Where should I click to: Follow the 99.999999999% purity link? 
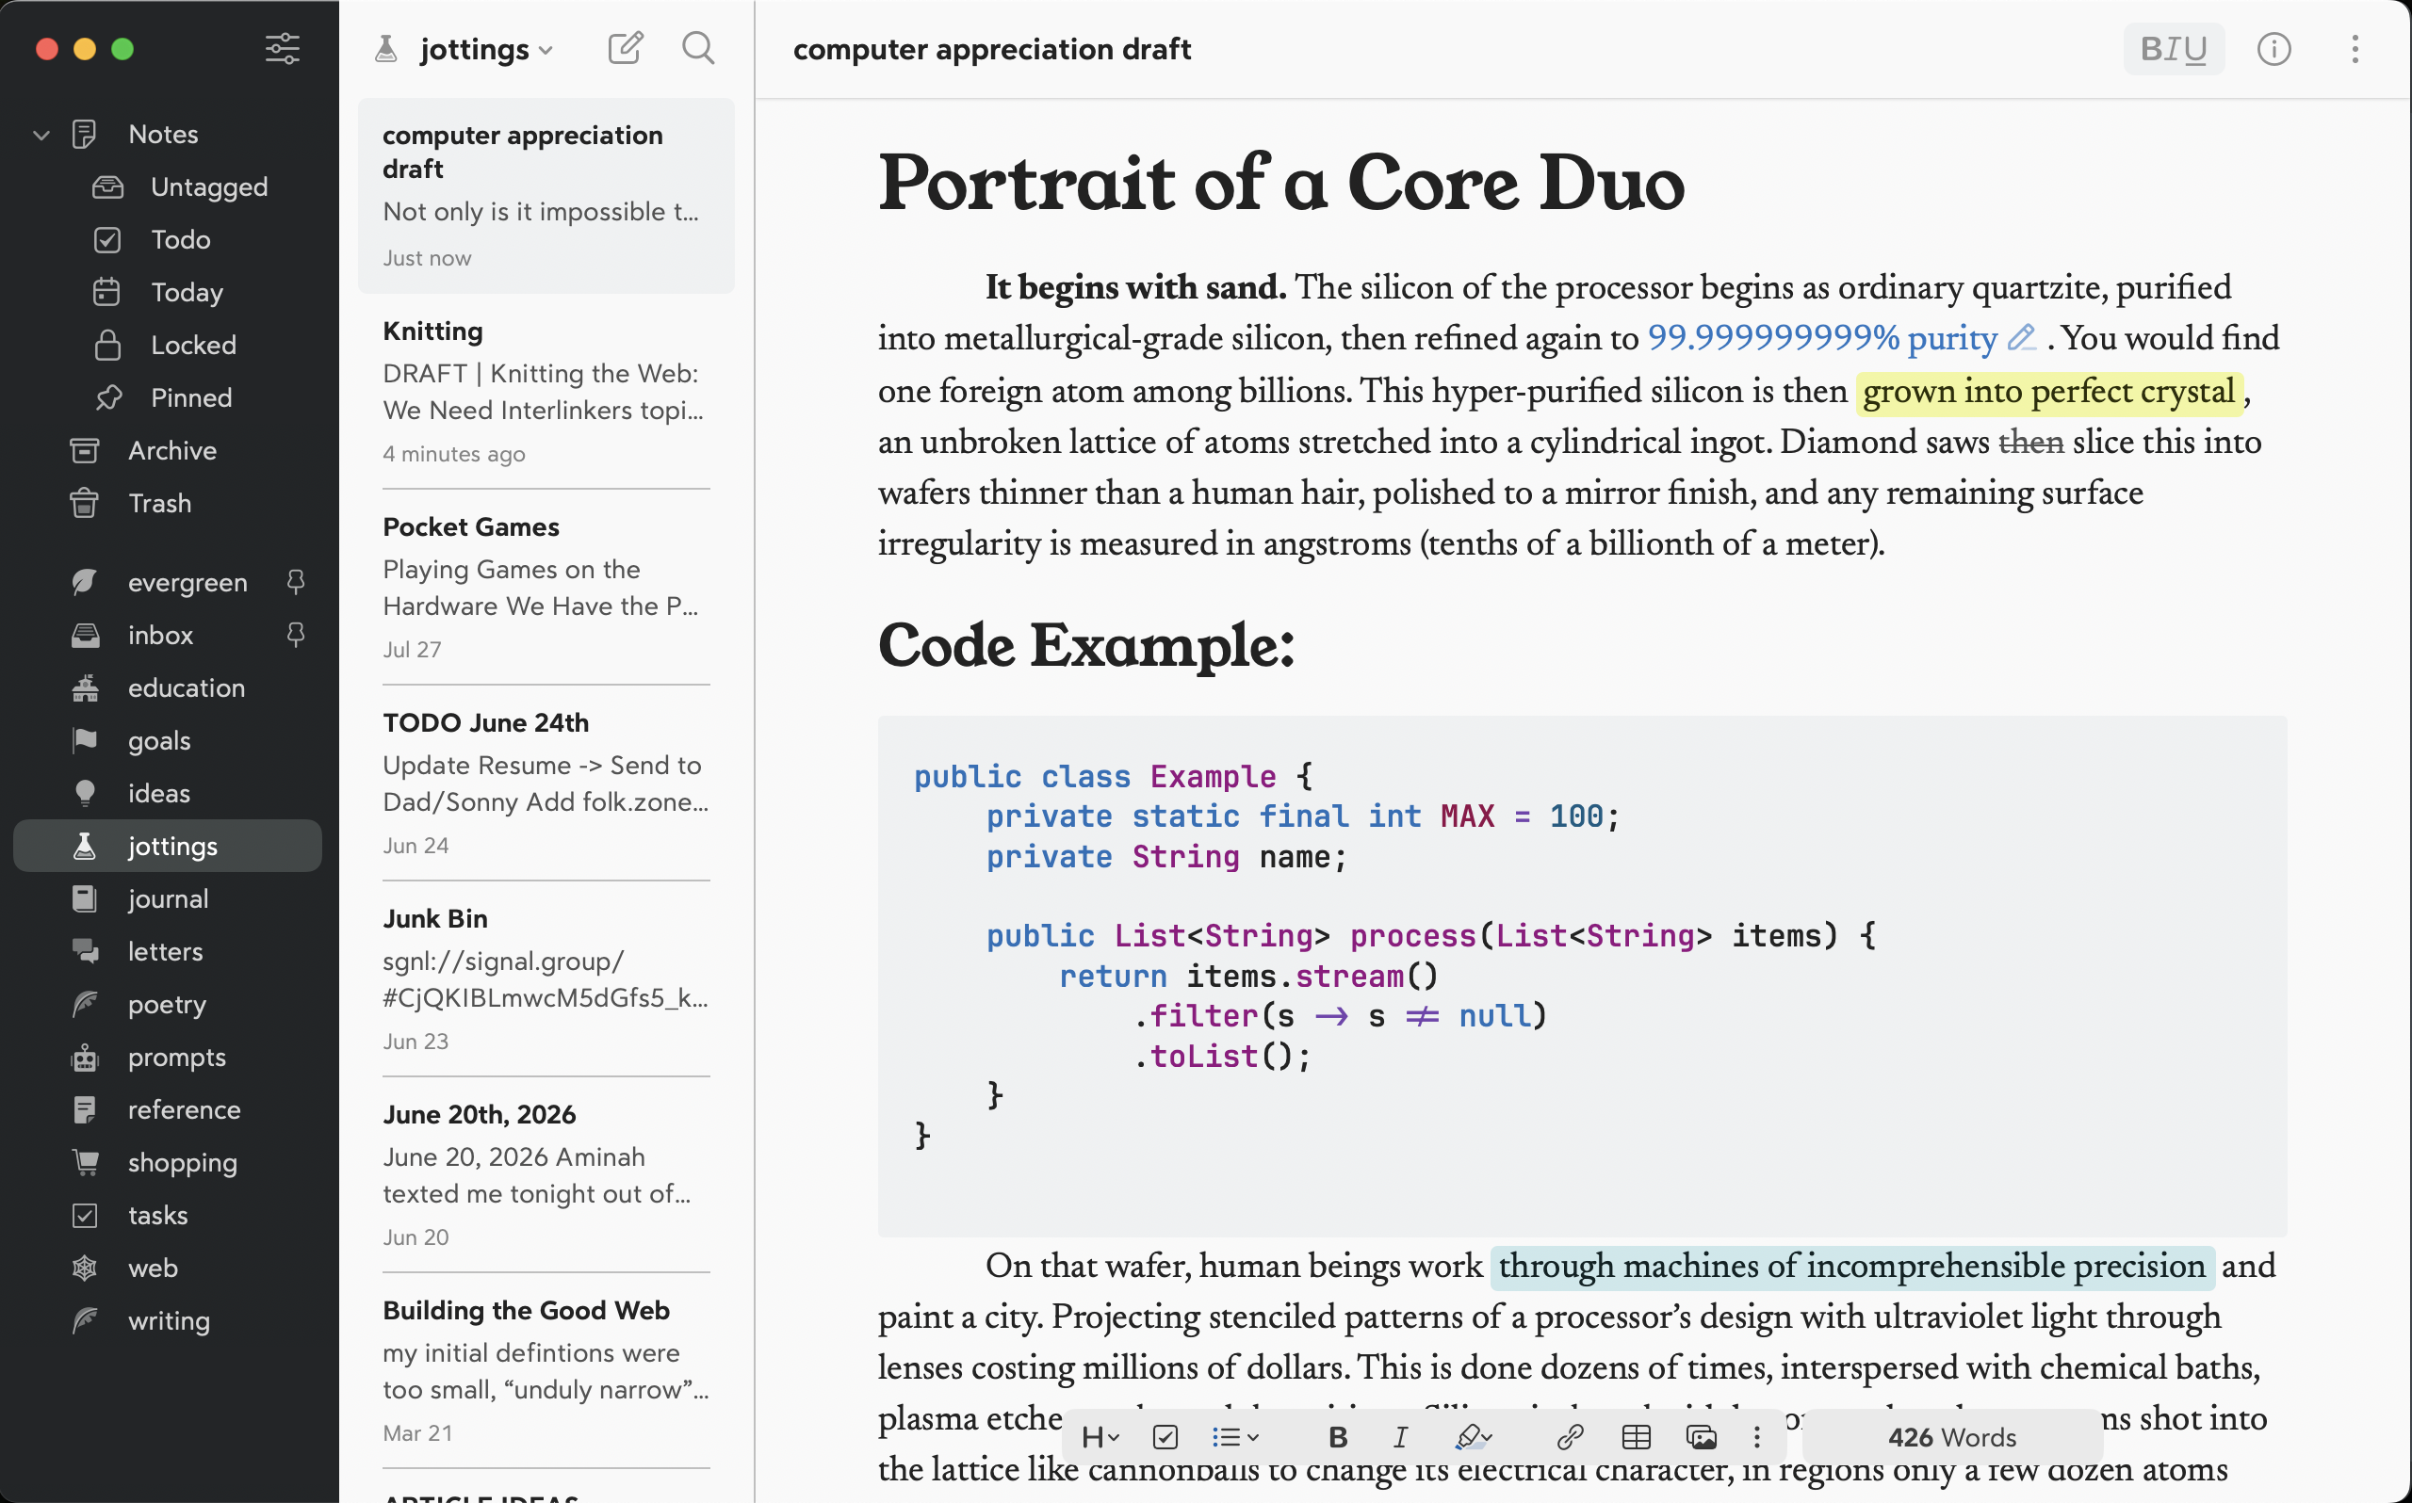[1821, 338]
